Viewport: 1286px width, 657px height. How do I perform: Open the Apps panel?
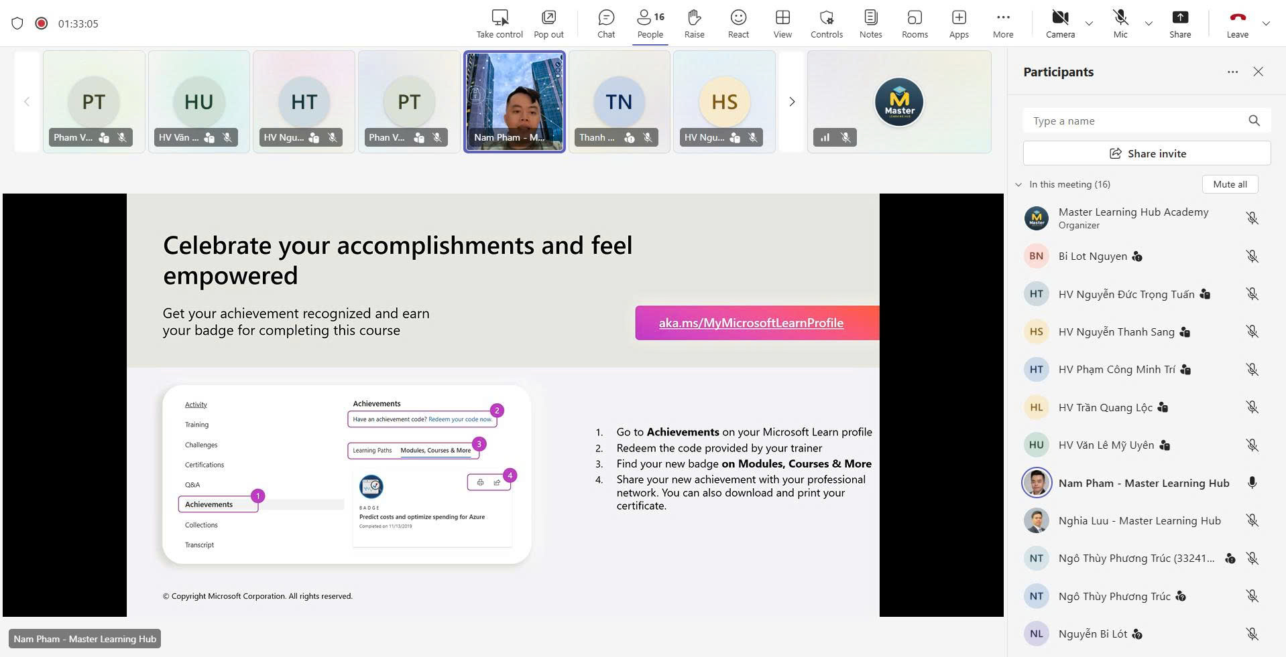[x=958, y=23]
